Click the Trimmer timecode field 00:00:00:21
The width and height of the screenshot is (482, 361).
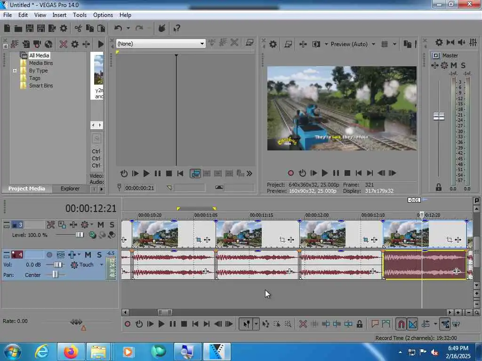point(139,188)
